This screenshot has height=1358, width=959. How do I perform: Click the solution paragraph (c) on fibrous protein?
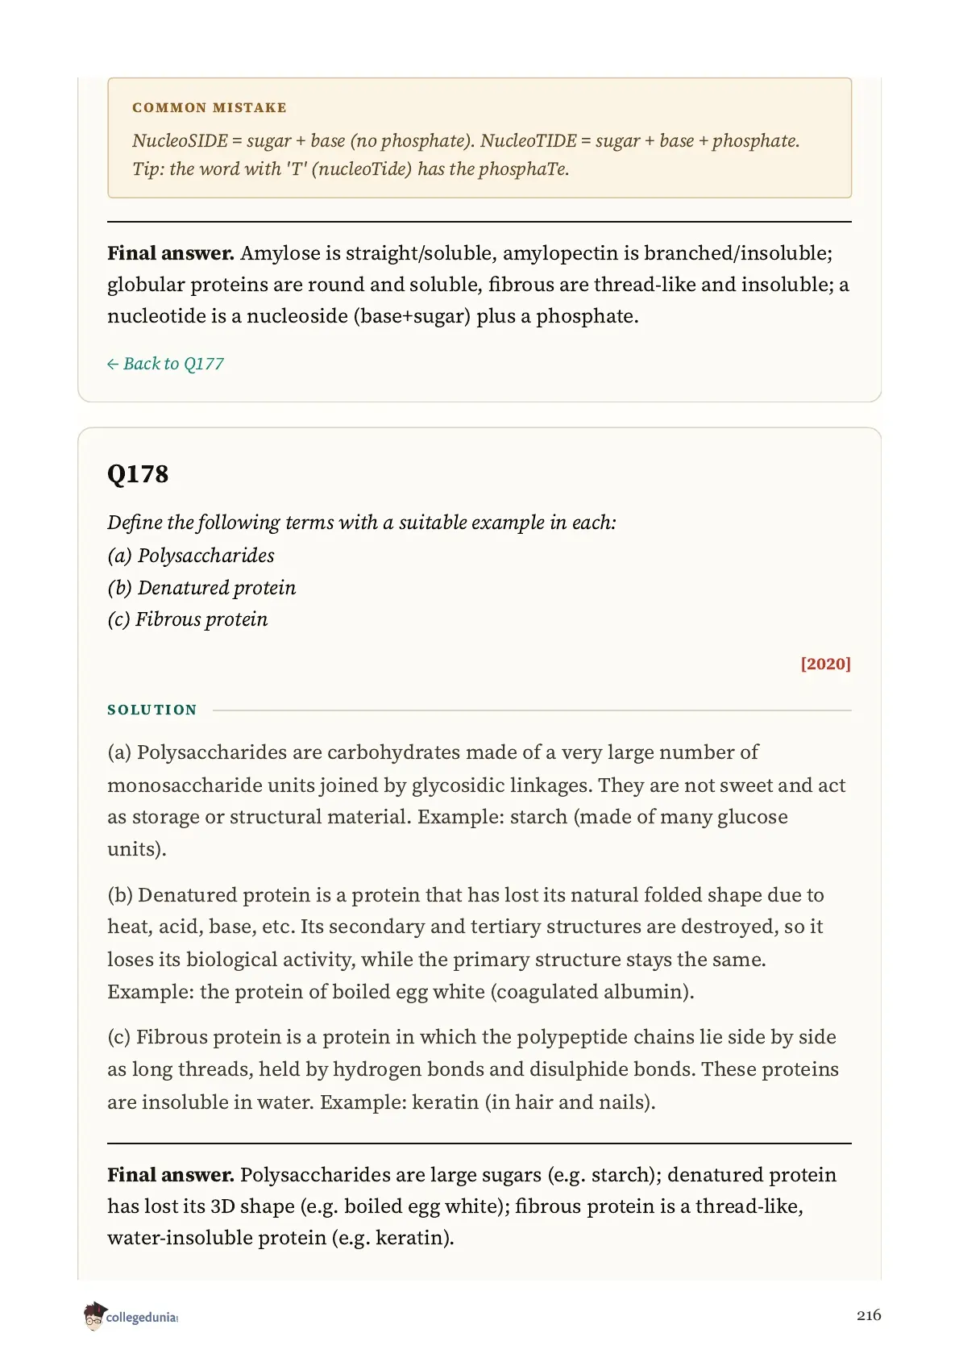click(473, 1069)
